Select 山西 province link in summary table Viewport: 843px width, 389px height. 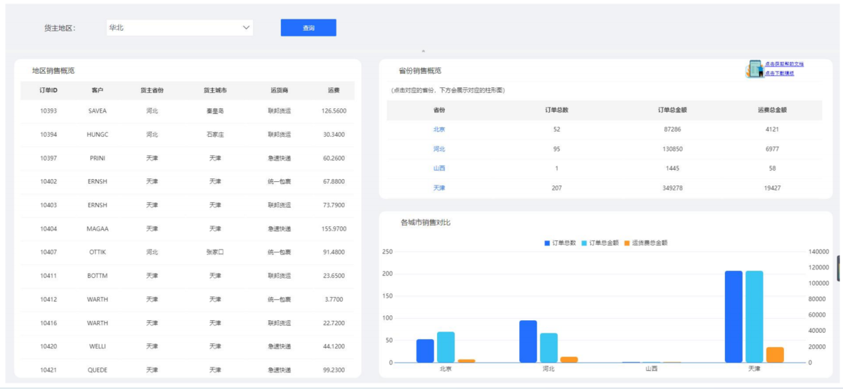[x=439, y=169]
